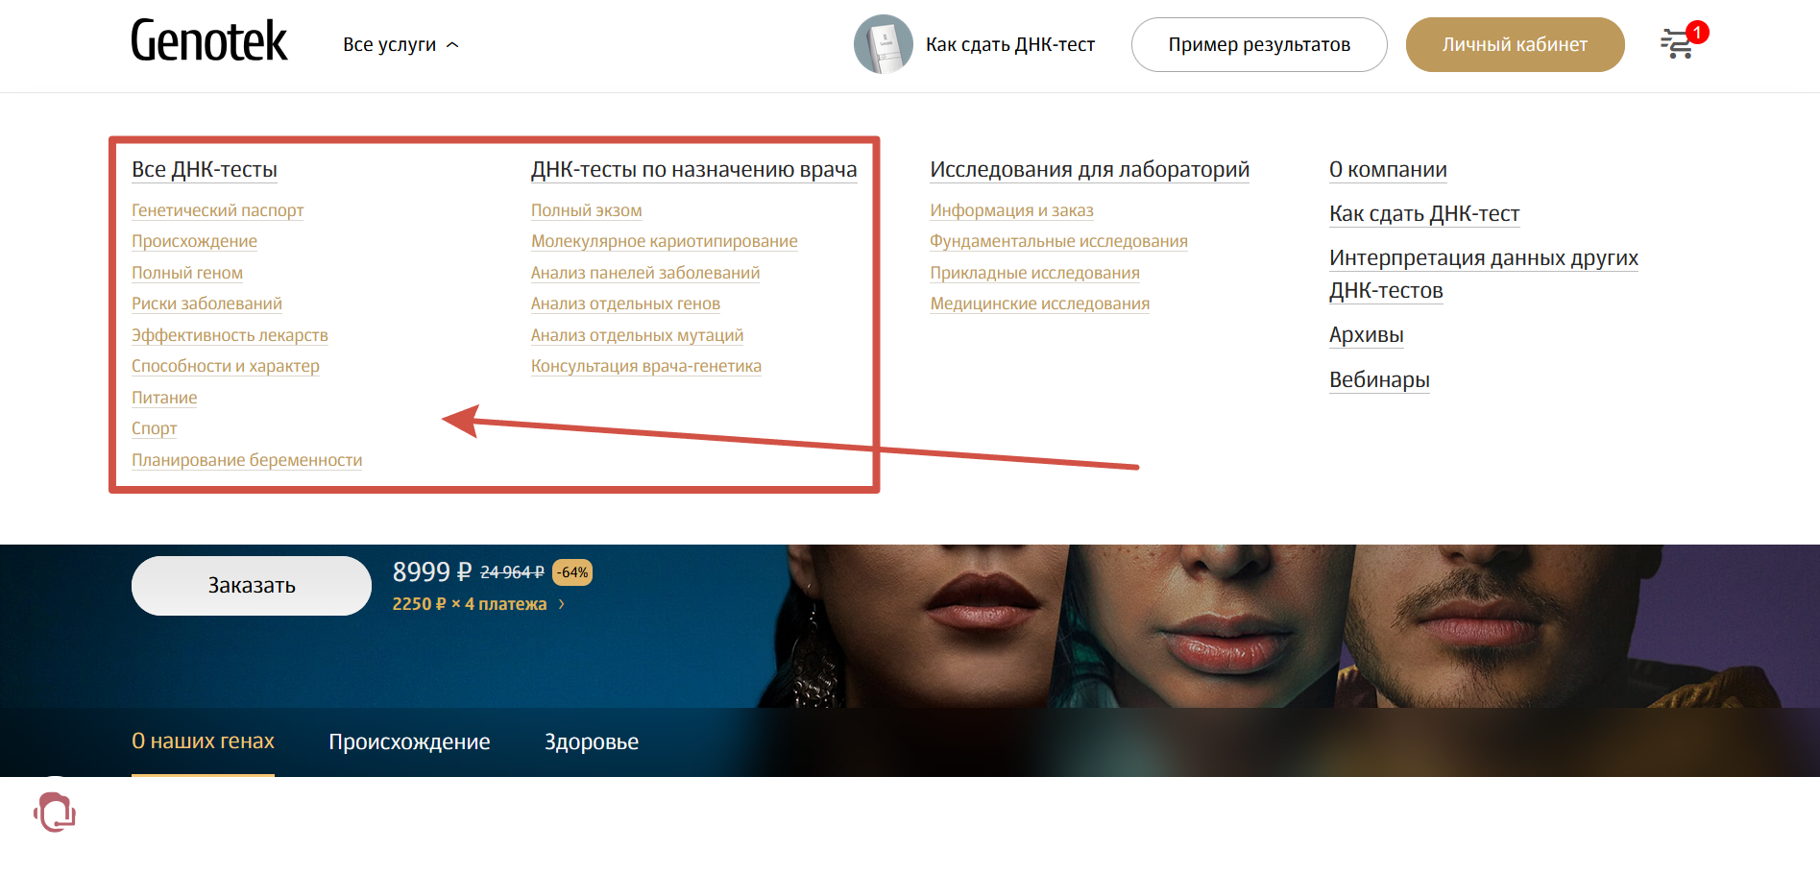Open the support chat headset icon
This screenshot has height=874, width=1820.
pos(55,813)
